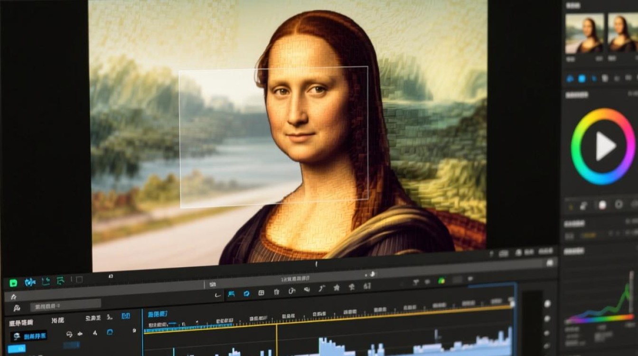
Task: Select the blue tab label above the timeline ruler
Action: tap(157, 314)
